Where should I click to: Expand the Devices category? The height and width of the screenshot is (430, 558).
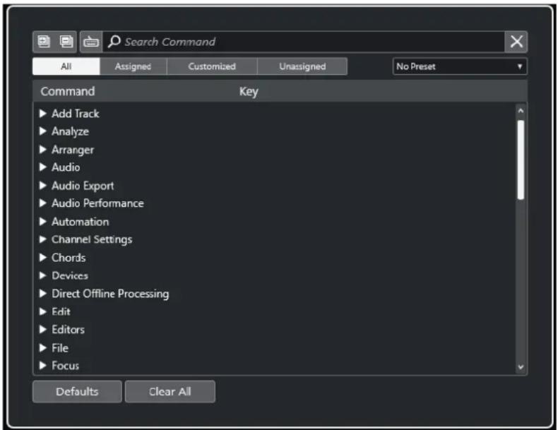(x=43, y=275)
